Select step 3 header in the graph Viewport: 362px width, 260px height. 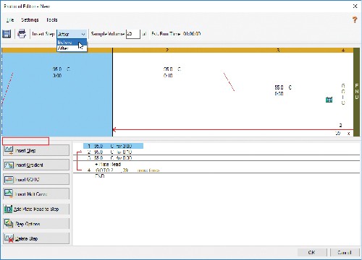(x=278, y=50)
